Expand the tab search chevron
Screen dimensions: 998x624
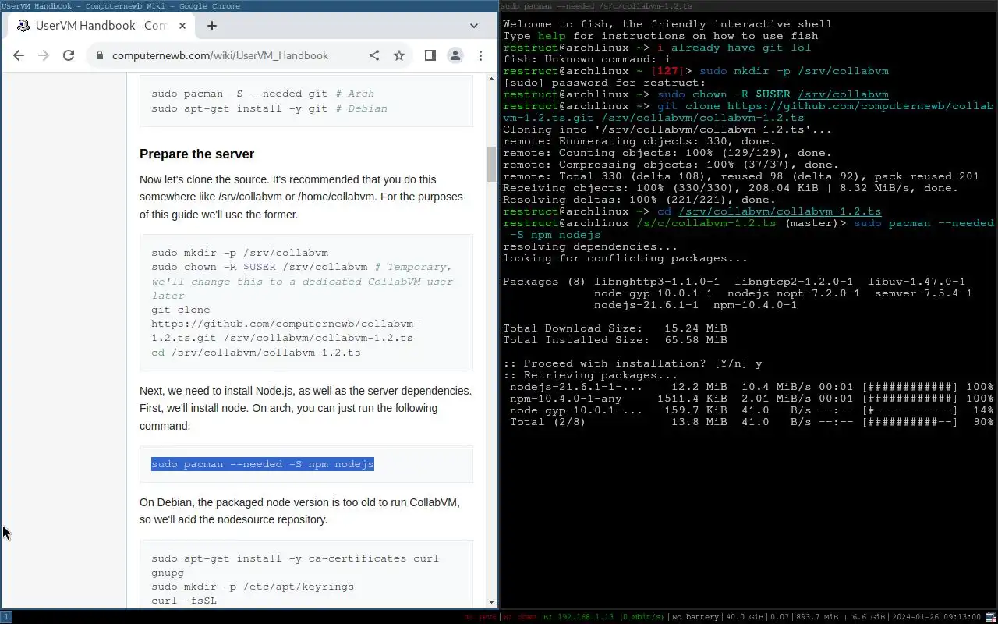tap(473, 26)
